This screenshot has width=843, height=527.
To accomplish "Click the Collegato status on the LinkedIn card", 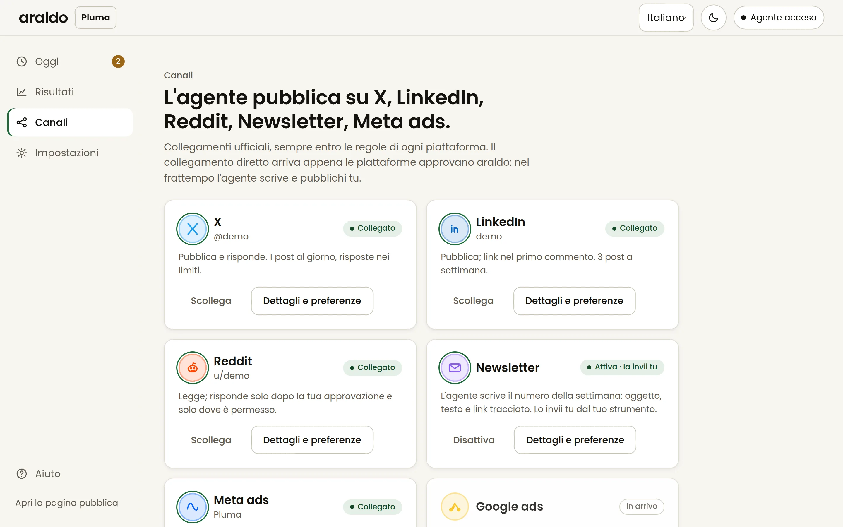I will (635, 228).
